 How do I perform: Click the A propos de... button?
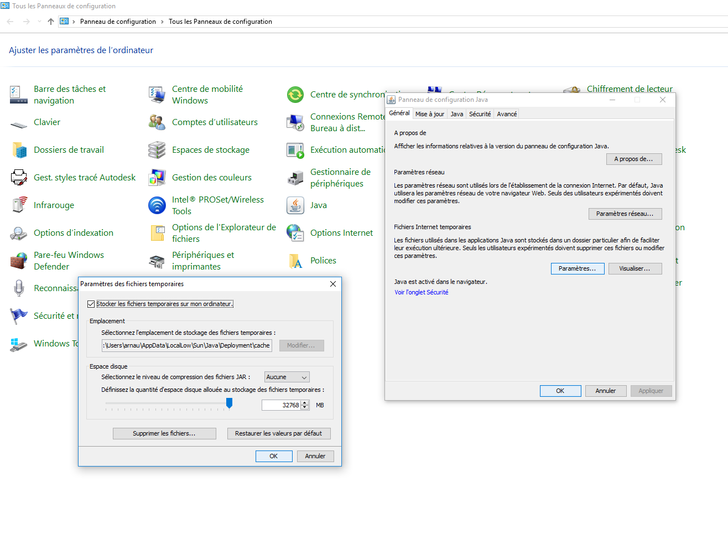coord(634,159)
